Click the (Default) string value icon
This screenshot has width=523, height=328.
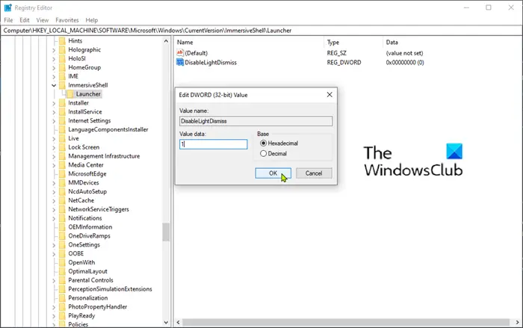click(x=180, y=53)
